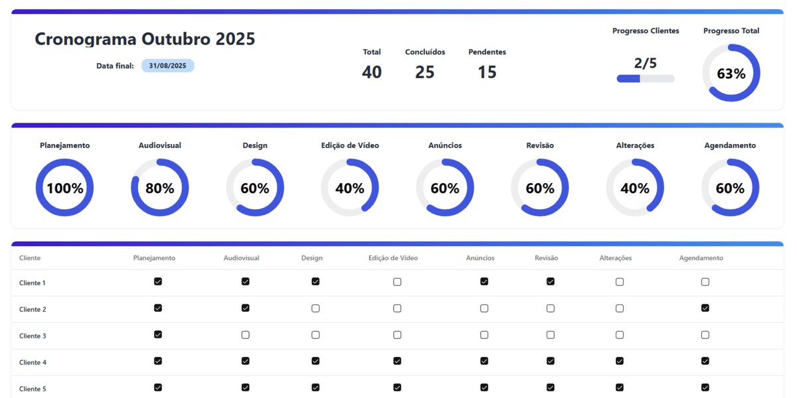Uncheck Cliente 4 Anúncios checkbox
This screenshot has height=398, width=797.
[484, 362]
